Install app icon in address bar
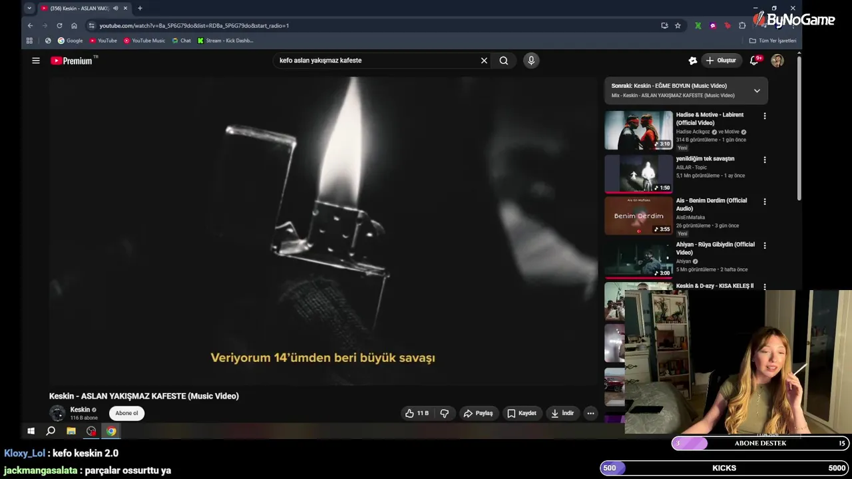Screen dimensions: 852x479 point(664,25)
